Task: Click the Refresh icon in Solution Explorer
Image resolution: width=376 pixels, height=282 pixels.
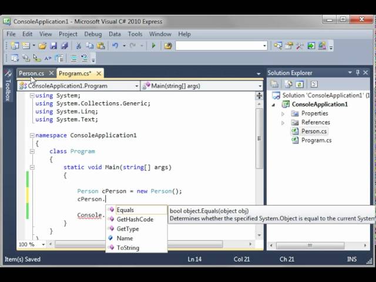Action: pyautogui.click(x=300, y=84)
